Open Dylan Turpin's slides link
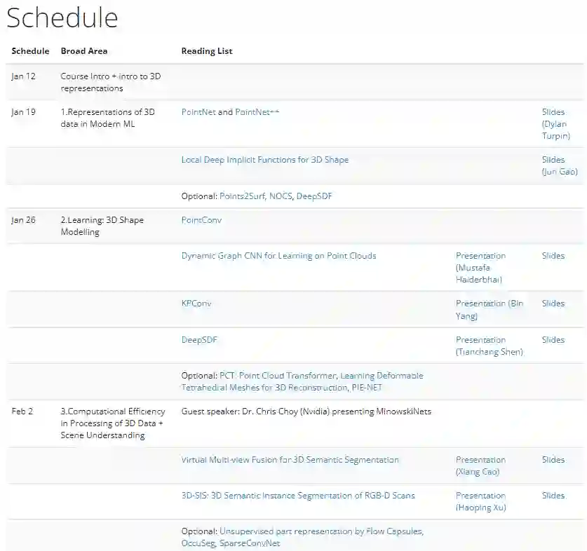Screen dimensions: 587x551 554,124
